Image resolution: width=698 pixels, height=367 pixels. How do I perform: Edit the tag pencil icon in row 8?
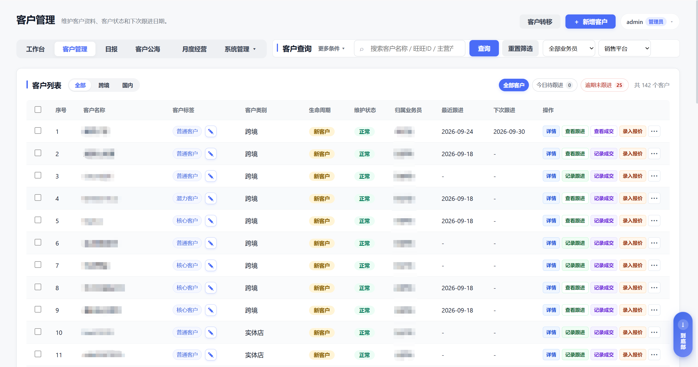tap(211, 288)
